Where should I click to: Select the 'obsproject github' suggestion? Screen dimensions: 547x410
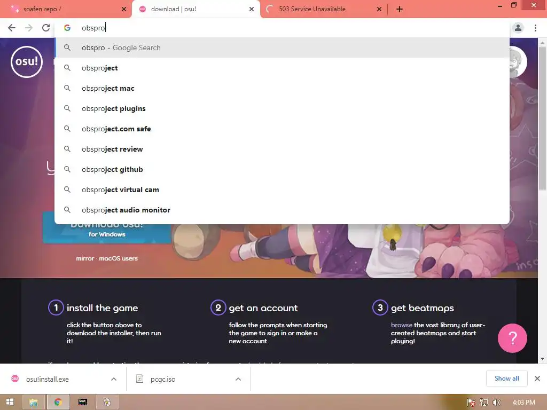click(x=282, y=169)
